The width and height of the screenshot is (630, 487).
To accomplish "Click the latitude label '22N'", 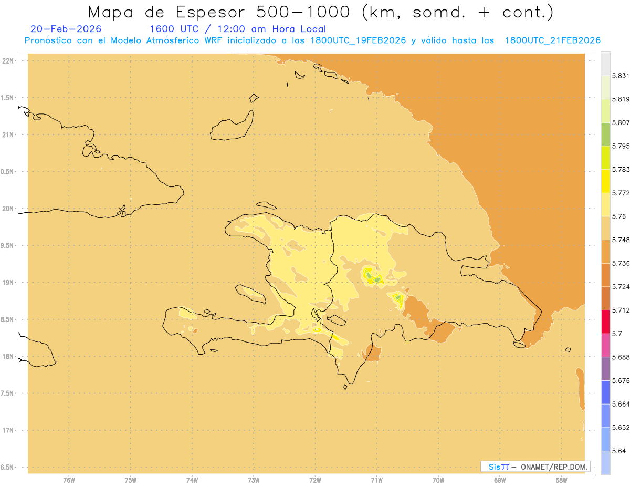I will click(7, 61).
